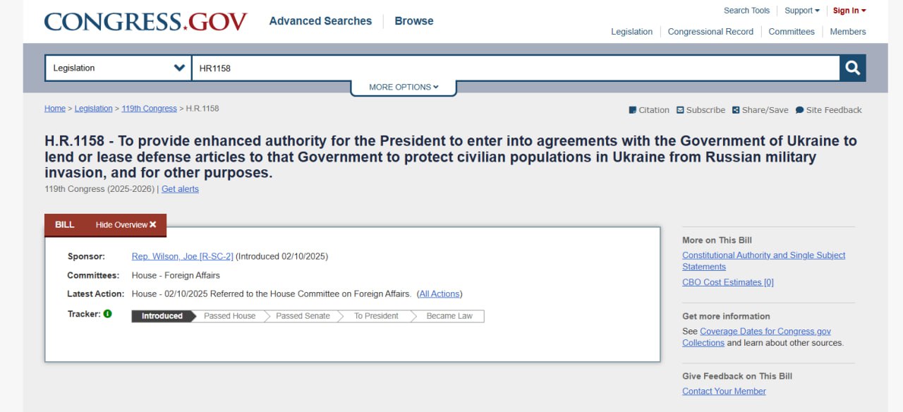This screenshot has width=903, height=412.
Task: Open the Support dropdown menu
Action: pos(802,11)
